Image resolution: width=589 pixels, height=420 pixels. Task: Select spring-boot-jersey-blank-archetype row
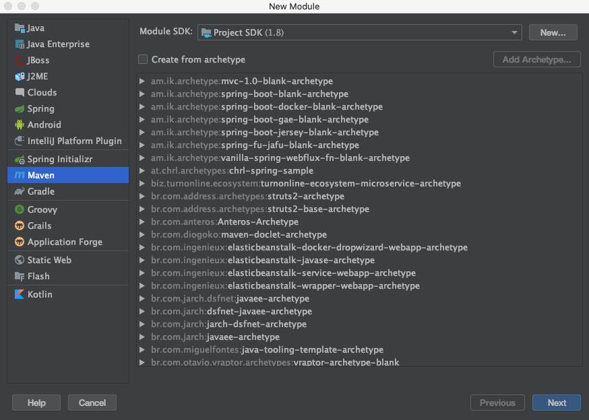359,132
